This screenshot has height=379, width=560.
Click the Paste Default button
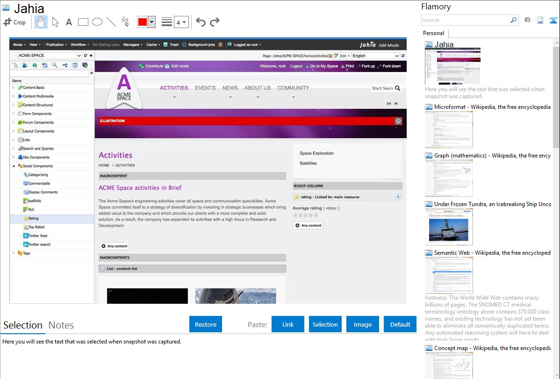click(400, 324)
